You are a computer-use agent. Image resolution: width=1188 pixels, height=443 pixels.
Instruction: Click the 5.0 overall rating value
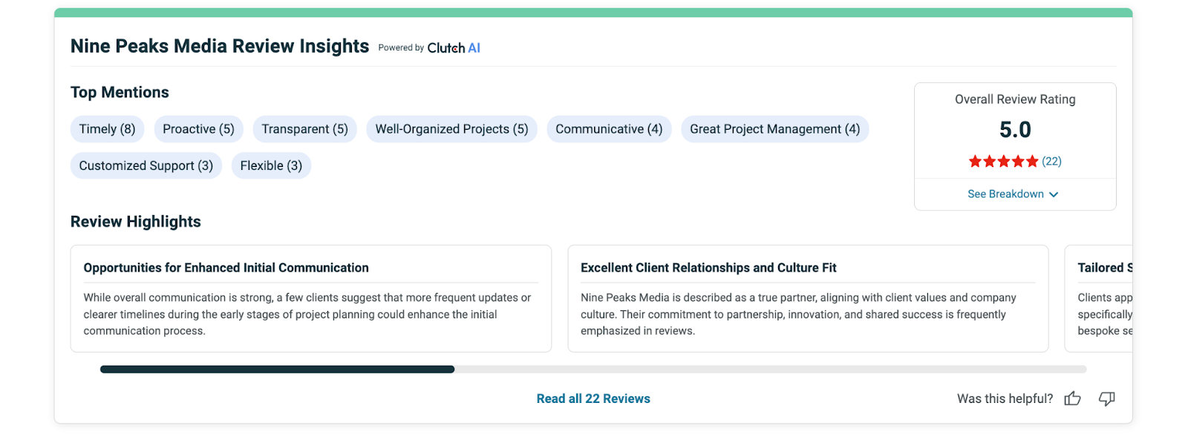(1015, 130)
